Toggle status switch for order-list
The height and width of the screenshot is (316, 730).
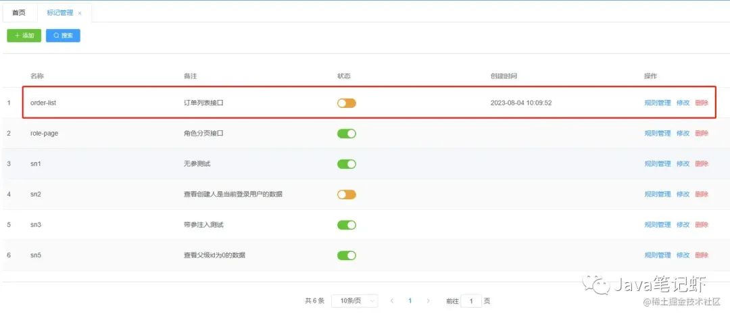[346, 103]
